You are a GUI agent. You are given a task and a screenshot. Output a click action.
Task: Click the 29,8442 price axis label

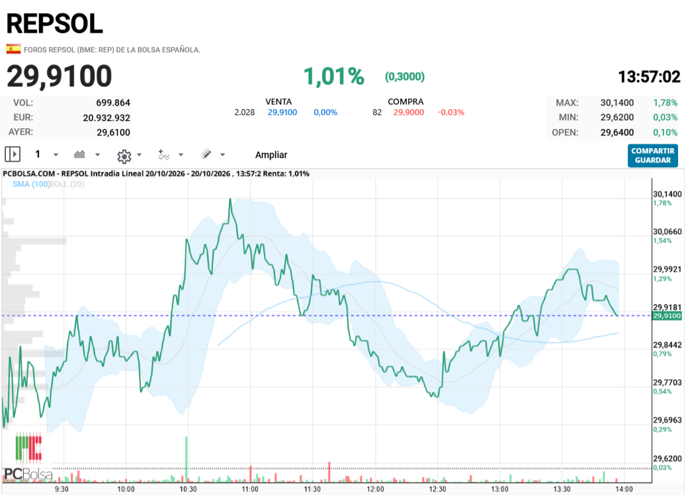(667, 345)
